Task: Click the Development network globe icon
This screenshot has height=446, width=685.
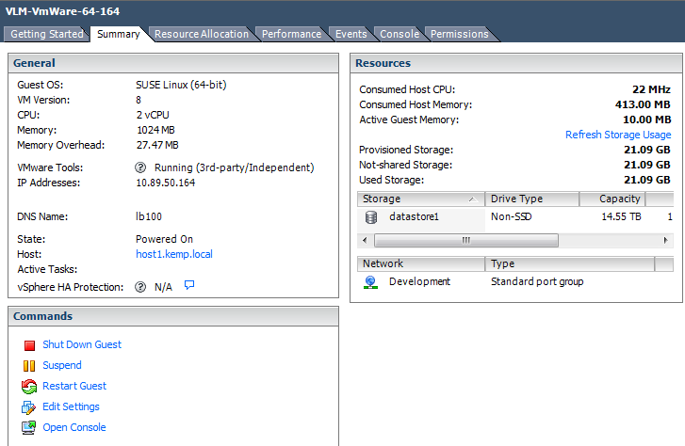Action: click(x=370, y=282)
